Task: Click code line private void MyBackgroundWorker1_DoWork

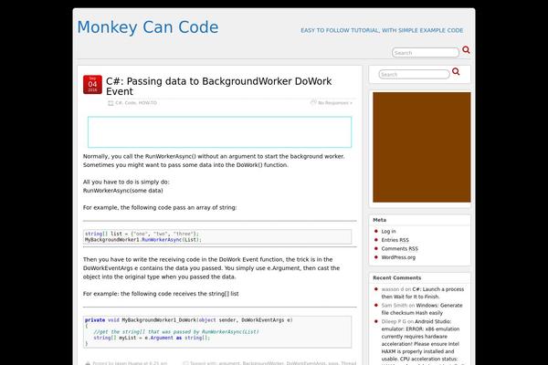Action: [189, 320]
